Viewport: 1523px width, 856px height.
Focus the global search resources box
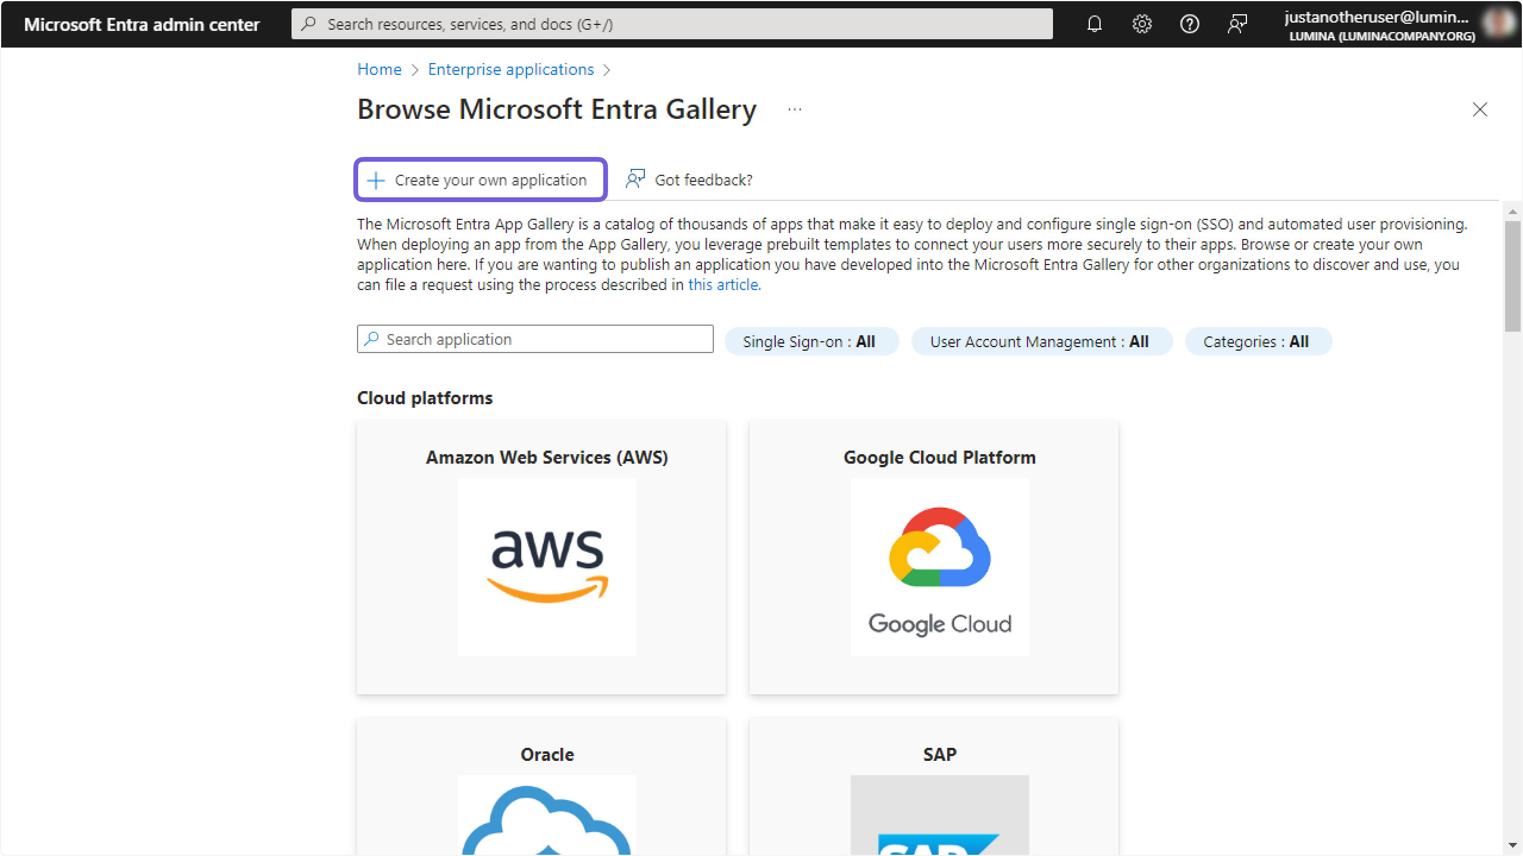(x=672, y=24)
